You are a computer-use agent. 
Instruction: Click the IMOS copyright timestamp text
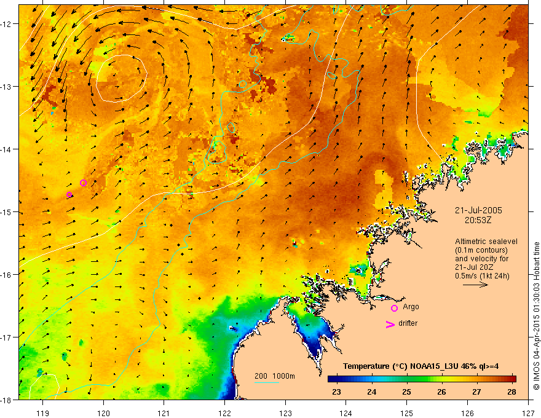click(x=536, y=316)
